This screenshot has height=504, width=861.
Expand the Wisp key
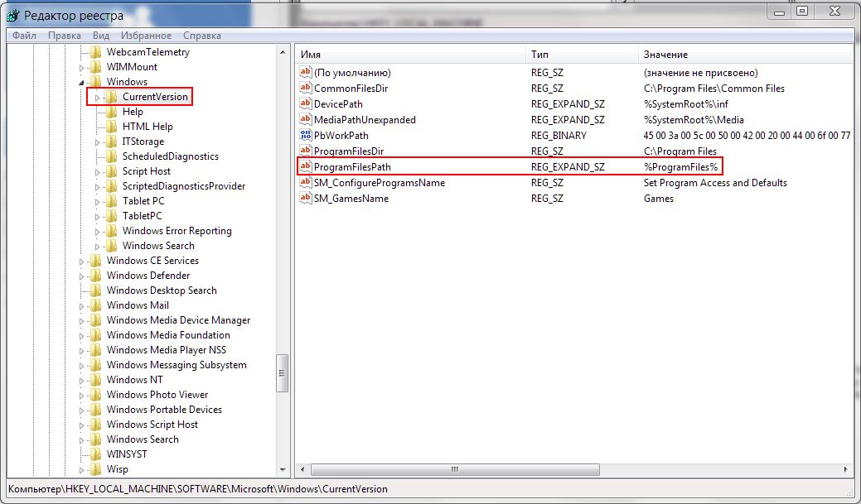click(x=81, y=470)
